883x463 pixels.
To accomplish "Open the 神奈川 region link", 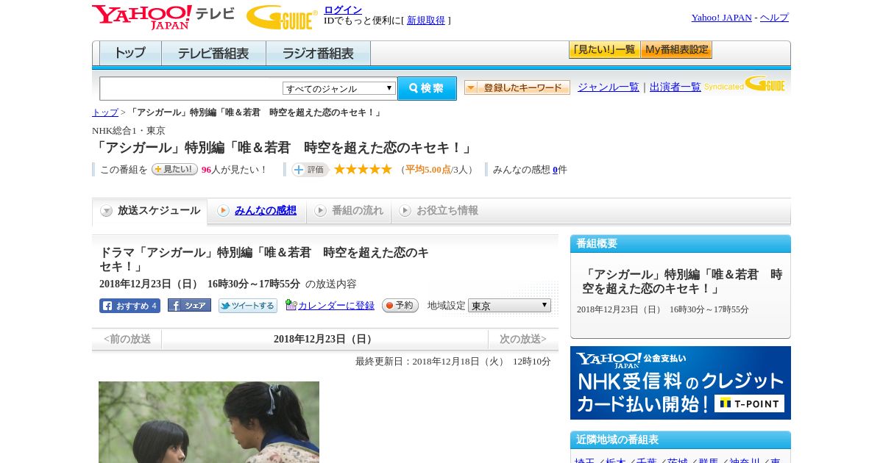I will (745, 460).
